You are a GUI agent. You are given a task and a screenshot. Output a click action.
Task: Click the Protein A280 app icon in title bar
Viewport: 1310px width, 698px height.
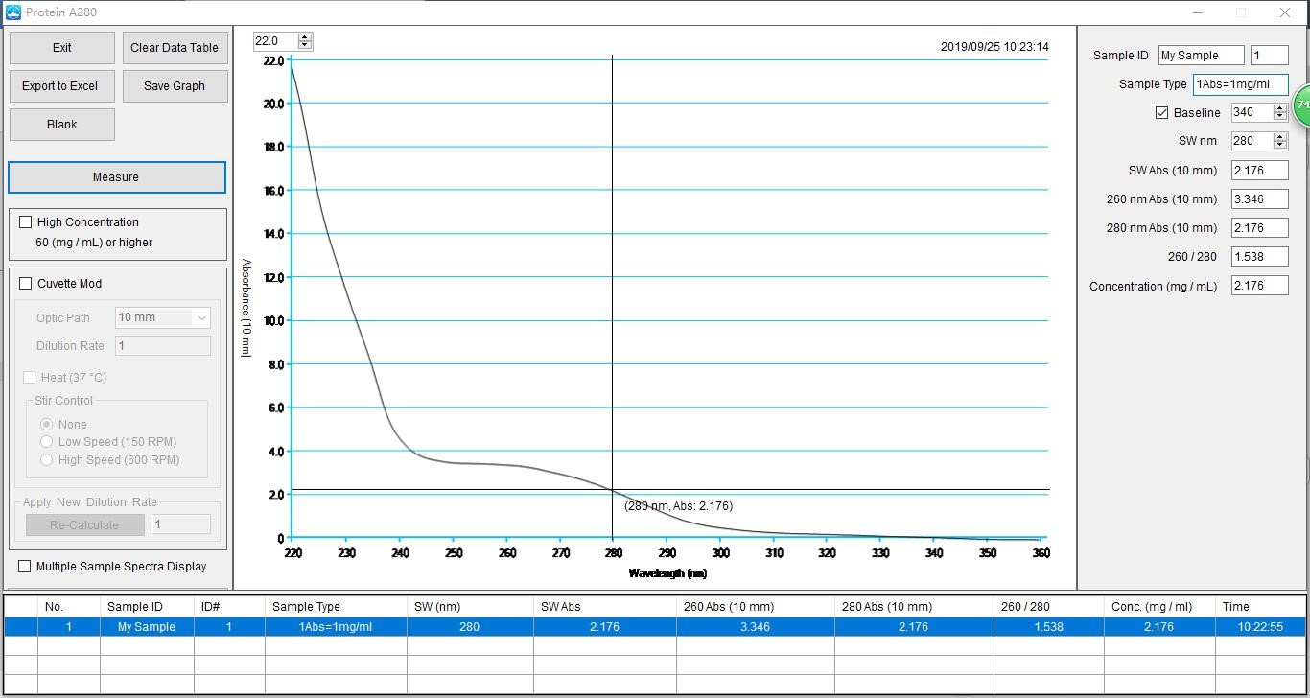pos(13,12)
